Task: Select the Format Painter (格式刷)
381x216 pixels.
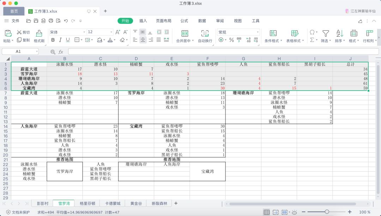Action: coord(39,36)
